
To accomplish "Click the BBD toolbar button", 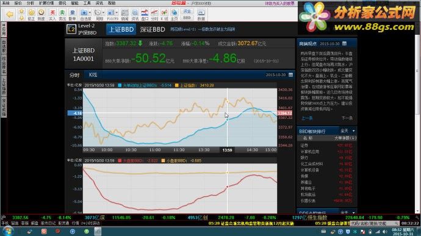I will 187,18.
